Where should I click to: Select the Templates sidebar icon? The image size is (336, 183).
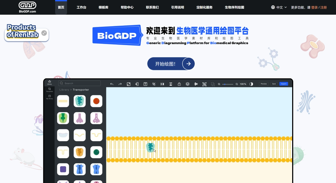click(49, 90)
